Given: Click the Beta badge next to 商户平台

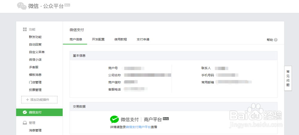Looking at the screenshot, I should pos(166,119).
